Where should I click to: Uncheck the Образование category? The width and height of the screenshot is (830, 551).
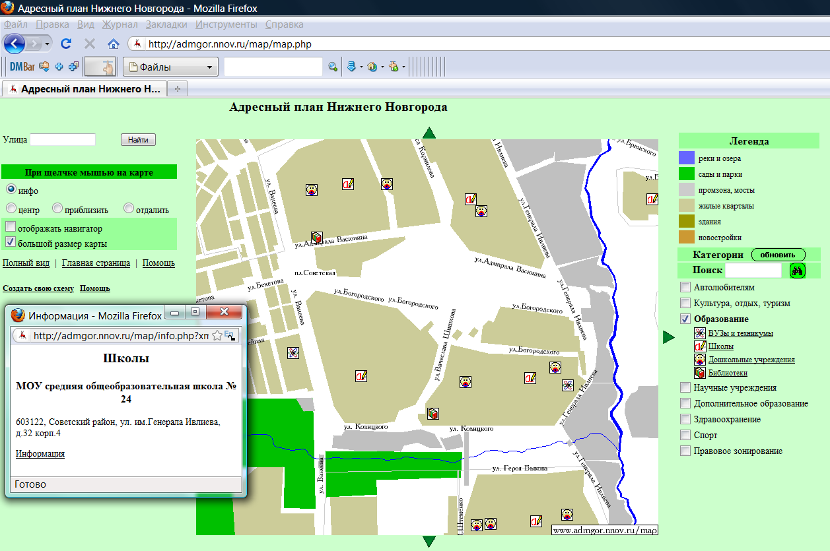pyautogui.click(x=685, y=319)
